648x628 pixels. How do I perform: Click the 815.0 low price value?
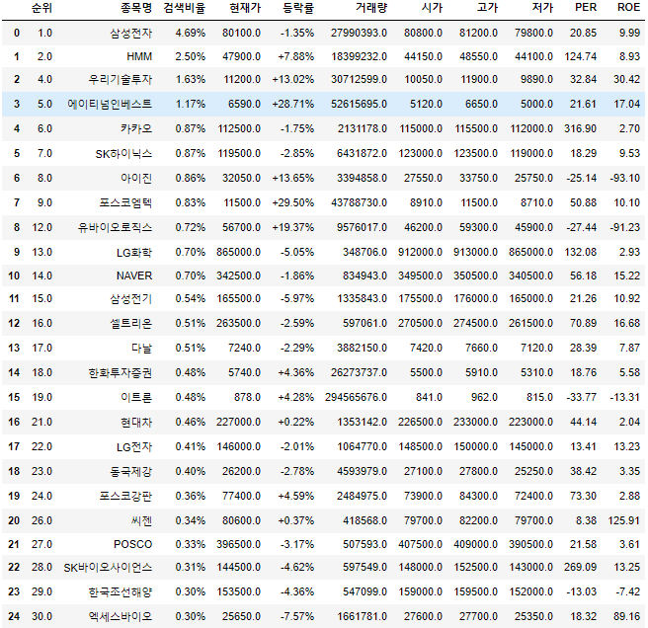click(539, 398)
